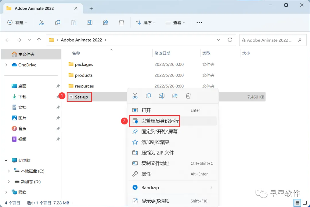Open the recent locations dropdown arrow
The image size is (310, 207).
click(29, 40)
